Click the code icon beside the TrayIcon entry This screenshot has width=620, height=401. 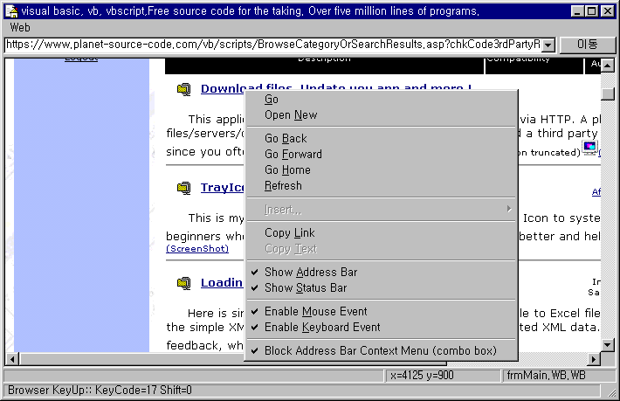click(184, 188)
